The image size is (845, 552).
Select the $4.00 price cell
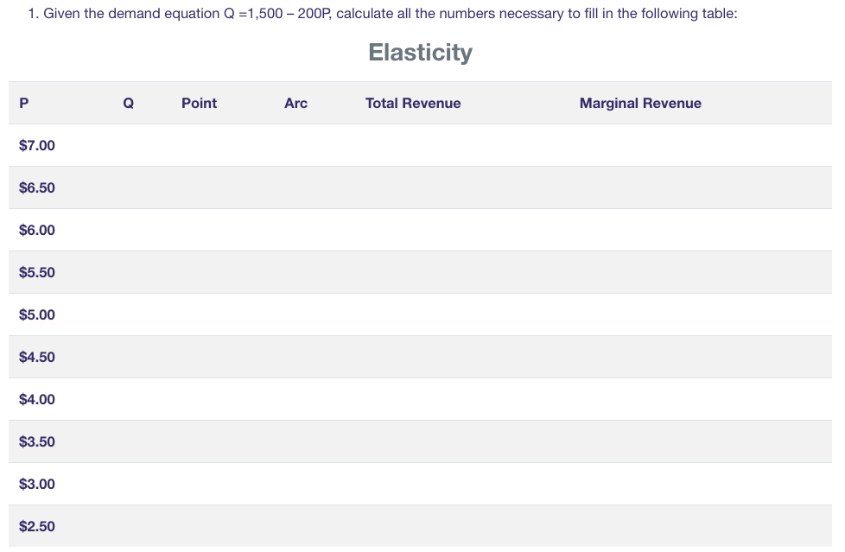(x=36, y=399)
